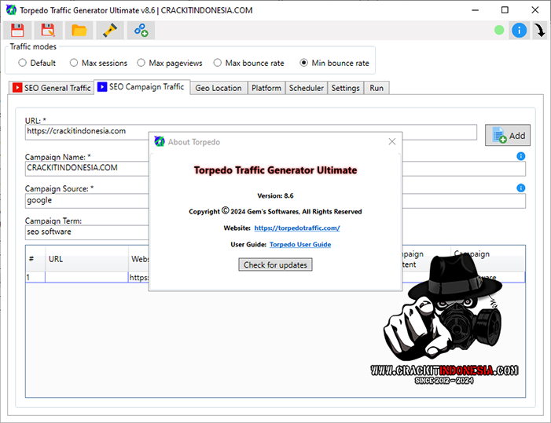Close the About Torpedo dialog
Viewport: 551px width, 423px height.
391,142
